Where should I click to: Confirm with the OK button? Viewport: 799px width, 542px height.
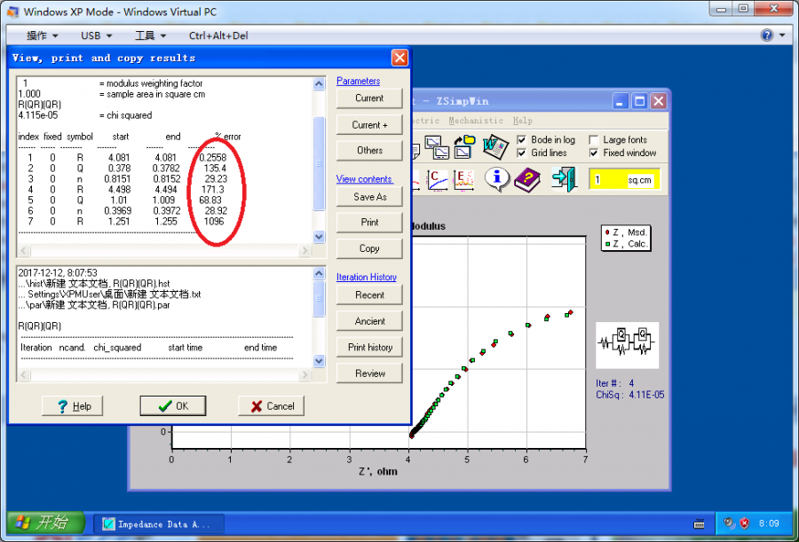173,406
